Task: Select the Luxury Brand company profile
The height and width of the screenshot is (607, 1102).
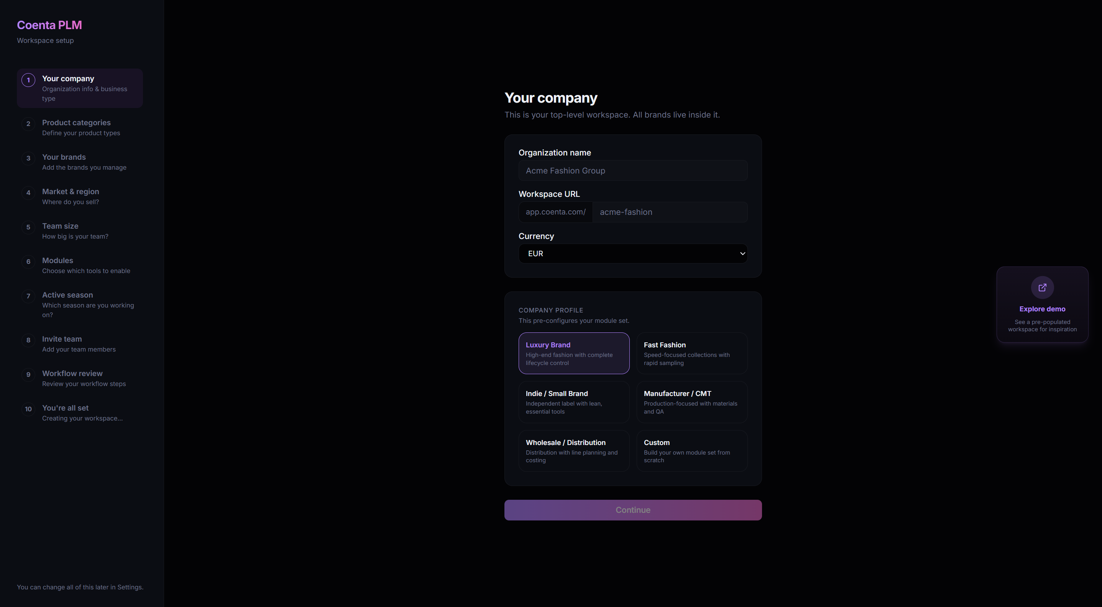Action: click(574, 353)
